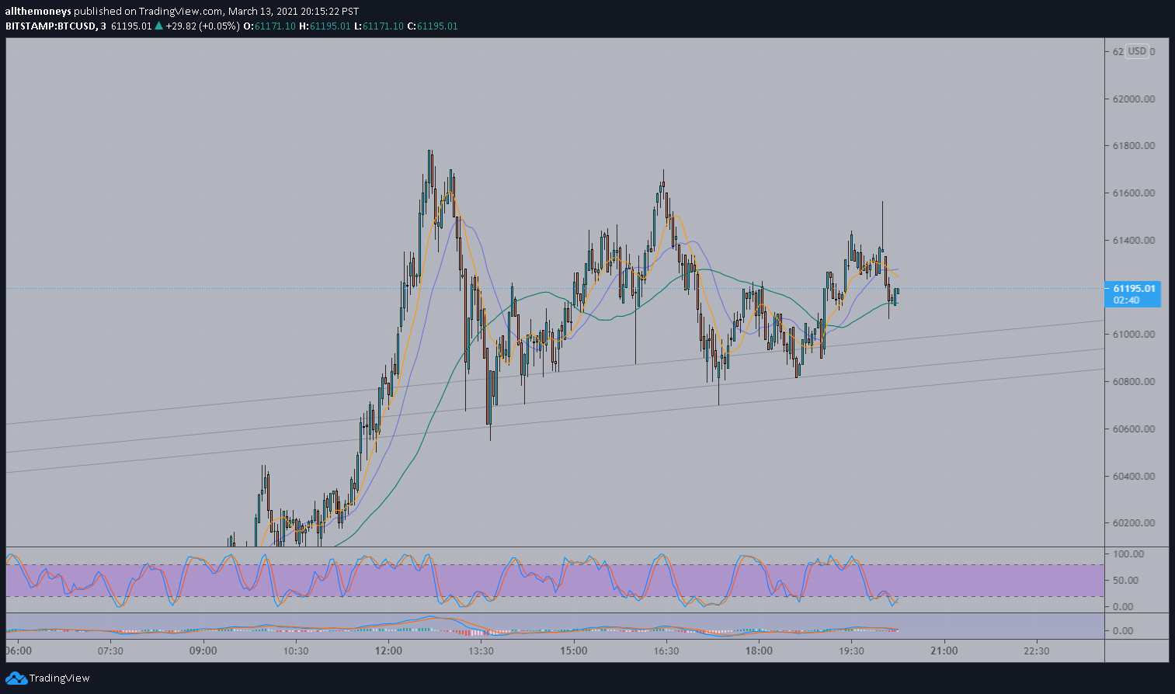Click the TradingView wordmark at bottom left
The width and height of the screenshot is (1175, 694).
click(60, 678)
